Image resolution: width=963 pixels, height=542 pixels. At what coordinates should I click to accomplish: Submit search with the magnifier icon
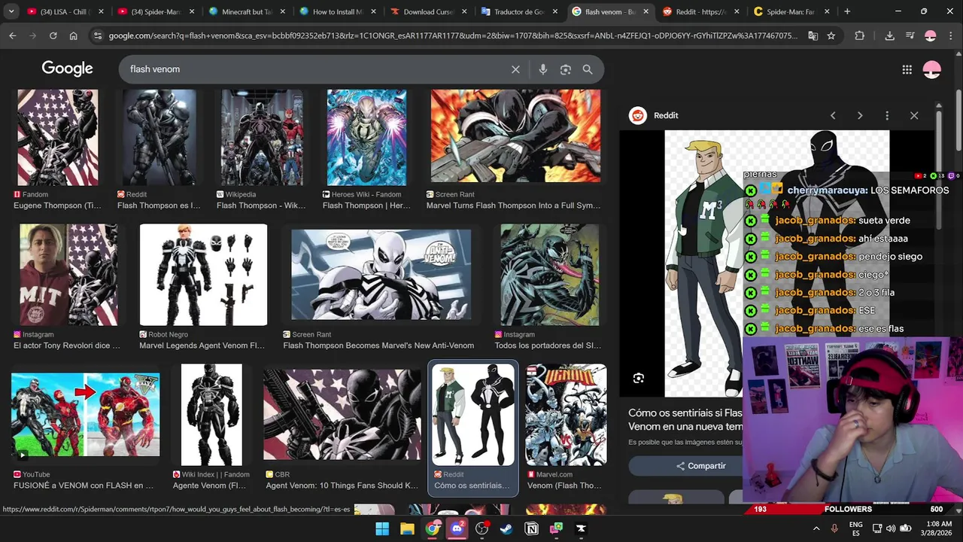(x=588, y=69)
